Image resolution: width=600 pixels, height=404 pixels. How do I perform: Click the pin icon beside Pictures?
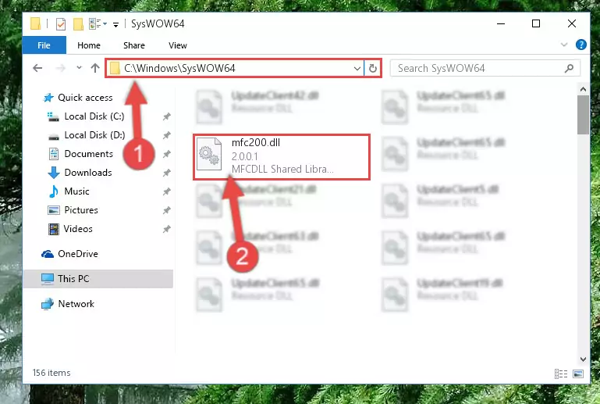166,210
